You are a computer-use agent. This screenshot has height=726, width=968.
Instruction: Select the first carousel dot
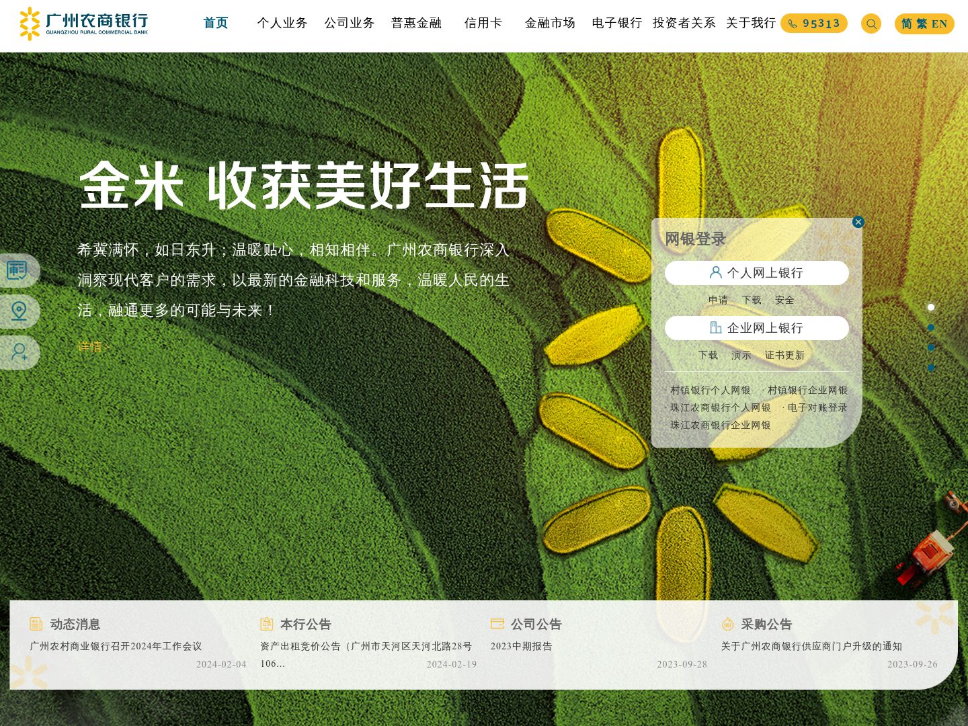(931, 307)
